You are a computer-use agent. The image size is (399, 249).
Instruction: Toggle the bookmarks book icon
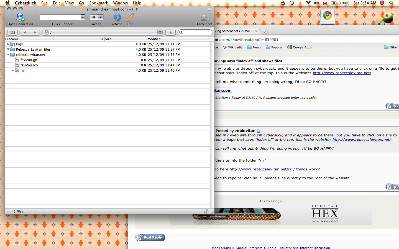point(12,32)
